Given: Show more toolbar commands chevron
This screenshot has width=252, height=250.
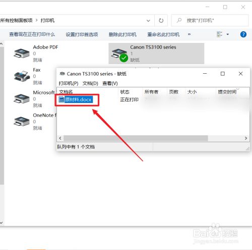Looking at the screenshot, I should tap(189, 34).
